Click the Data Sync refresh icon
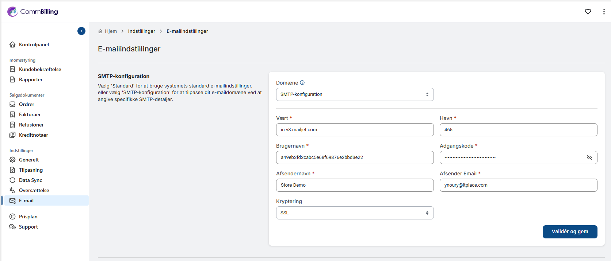Screen dimensions: 611x261 point(12,180)
